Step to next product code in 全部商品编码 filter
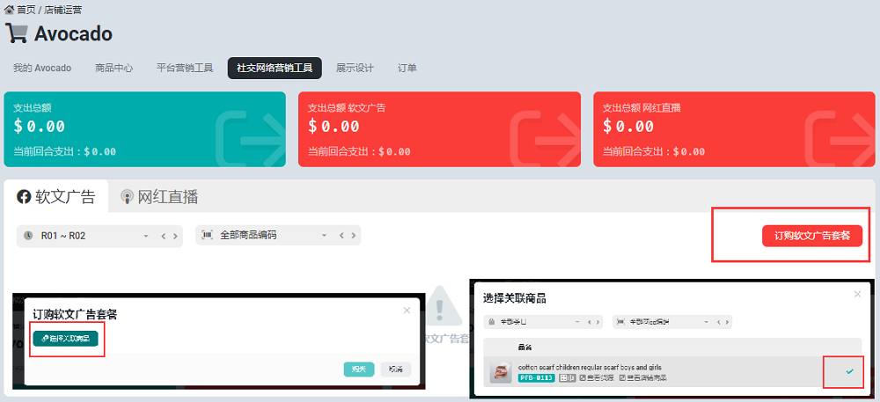The width and height of the screenshot is (880, 402). [x=353, y=236]
